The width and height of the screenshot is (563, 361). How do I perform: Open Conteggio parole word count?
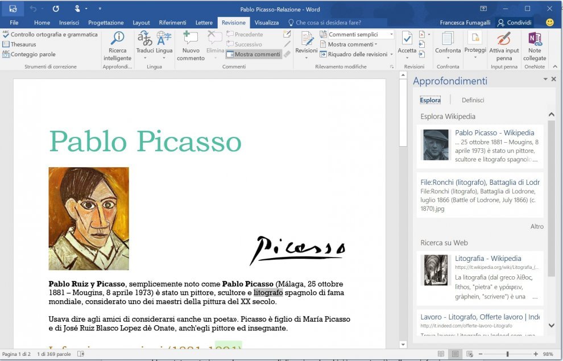coord(29,54)
